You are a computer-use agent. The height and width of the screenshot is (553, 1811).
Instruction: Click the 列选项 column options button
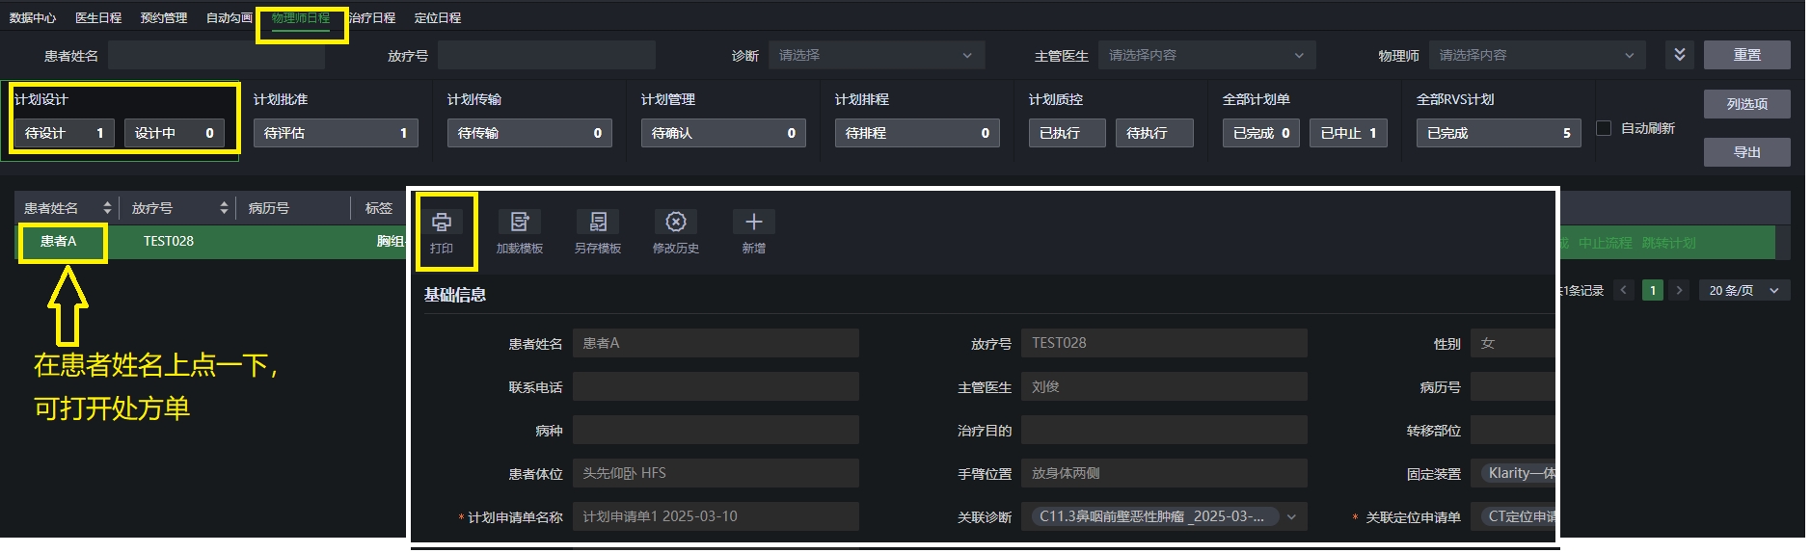1746,104
